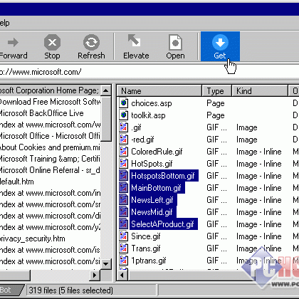Click the HotspotsBottom.gif file icon
This screenshot has height=299, width=299.
point(123,176)
